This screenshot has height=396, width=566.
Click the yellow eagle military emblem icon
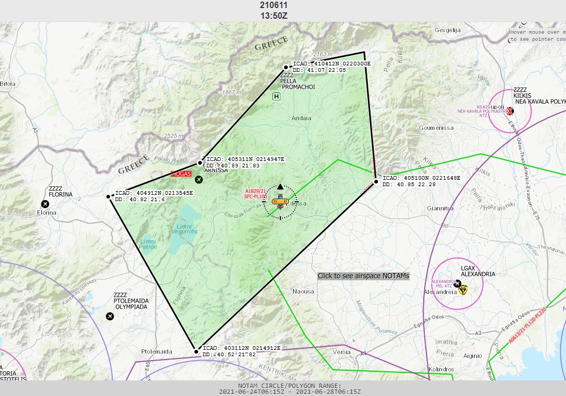463,290
